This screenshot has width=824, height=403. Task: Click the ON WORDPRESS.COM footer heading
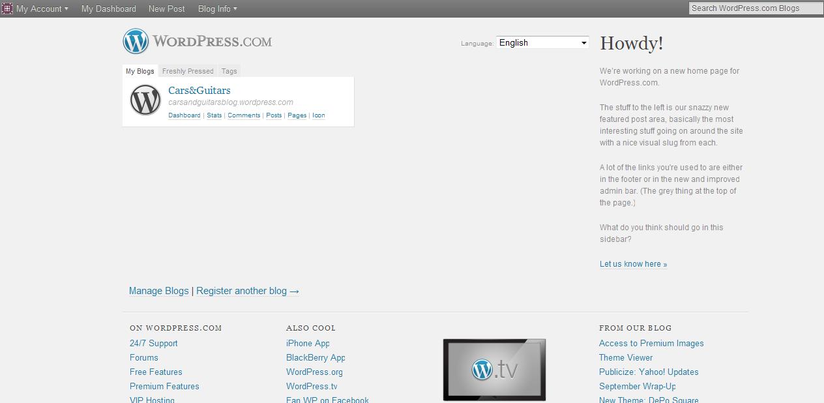pos(176,328)
